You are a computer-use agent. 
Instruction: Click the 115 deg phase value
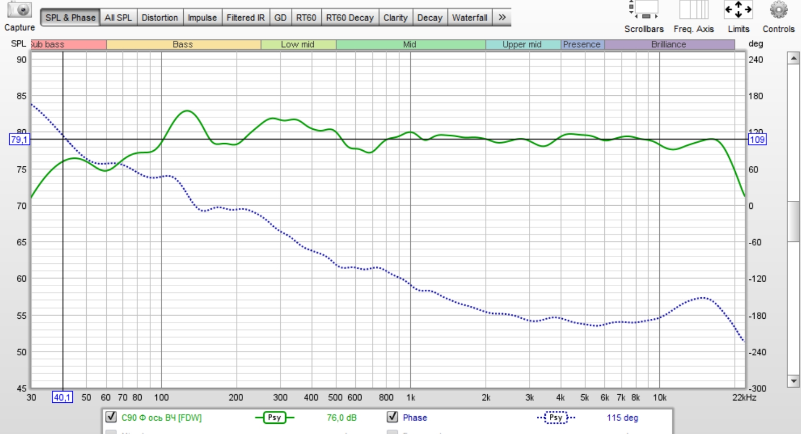coord(623,418)
